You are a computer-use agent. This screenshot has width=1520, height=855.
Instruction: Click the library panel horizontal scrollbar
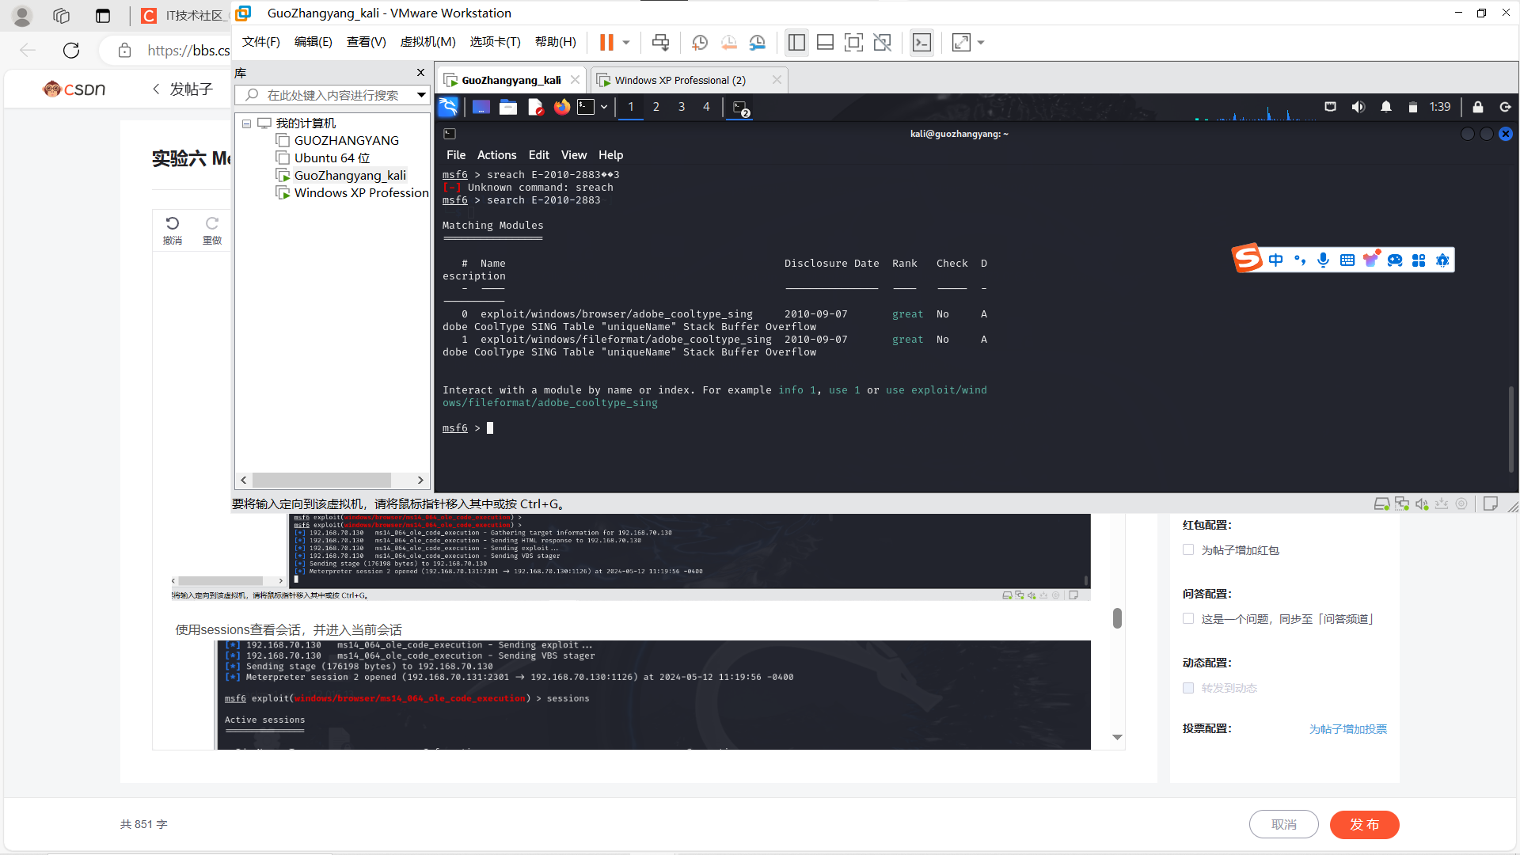click(x=321, y=480)
